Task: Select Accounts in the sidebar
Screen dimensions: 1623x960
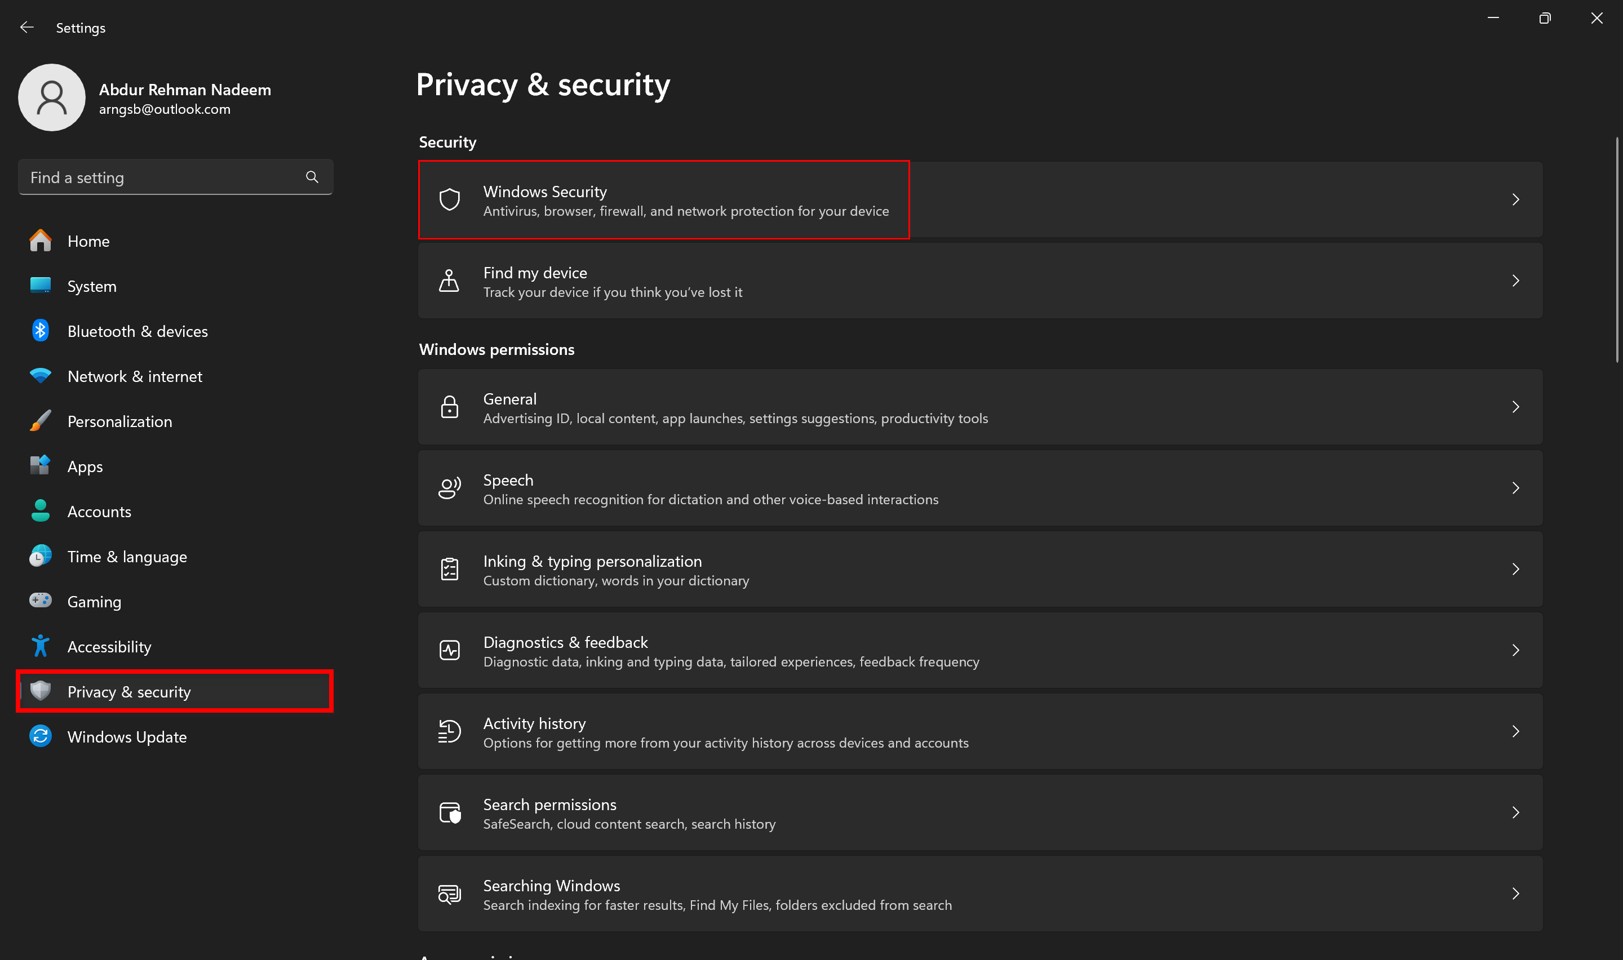Action: [99, 512]
